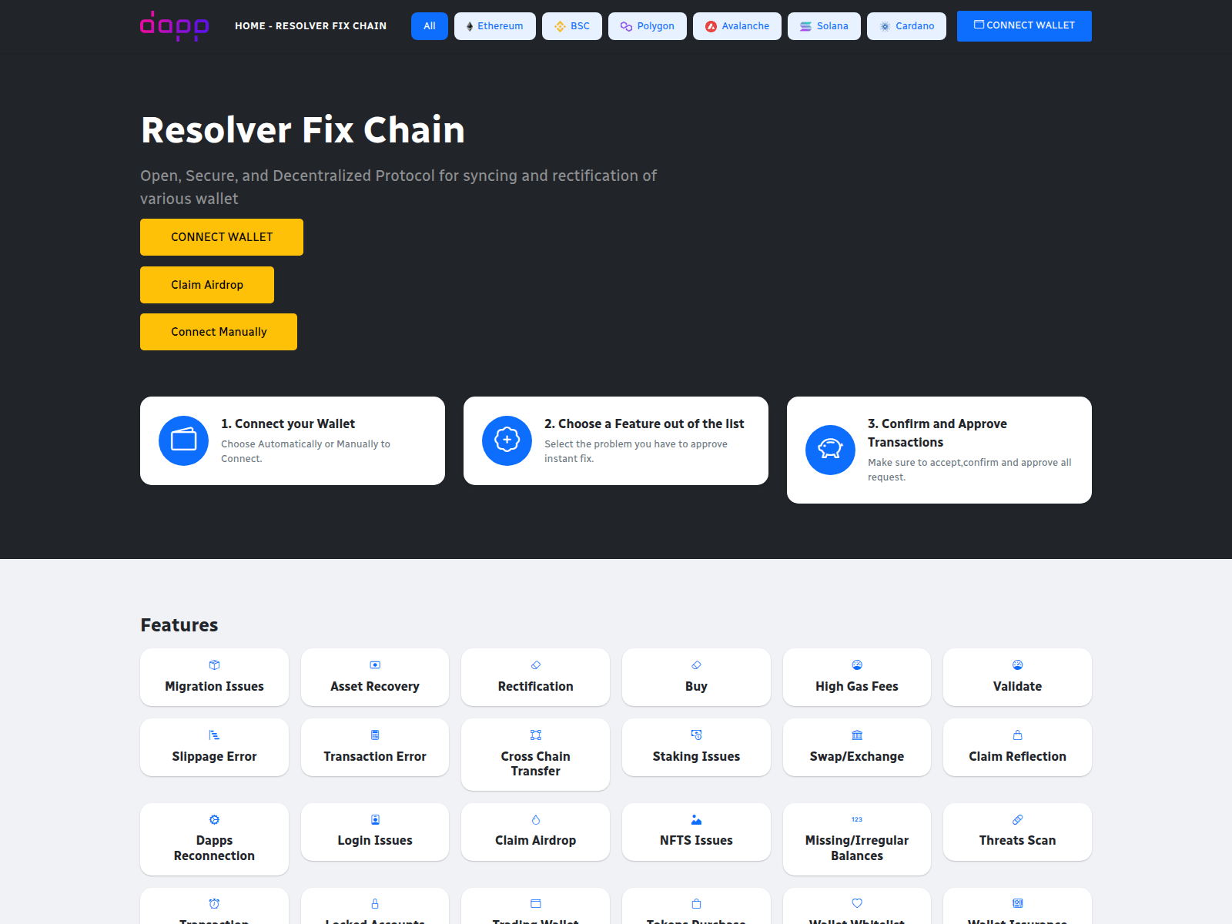This screenshot has height=924, width=1232.
Task: Click the Resolver Fix Chain page heading
Action: tap(303, 130)
